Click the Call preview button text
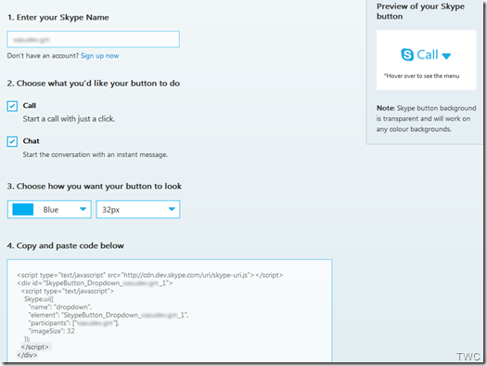 coord(428,55)
